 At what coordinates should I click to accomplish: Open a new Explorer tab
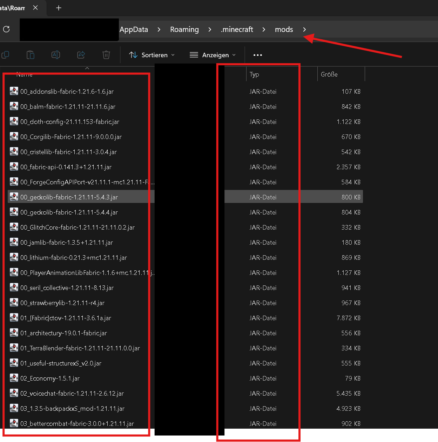click(59, 8)
